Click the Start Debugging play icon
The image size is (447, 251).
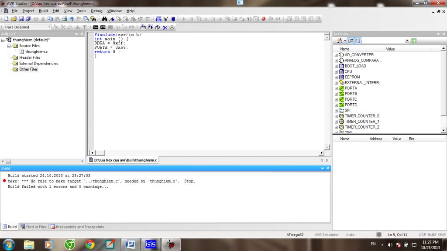click(x=184, y=19)
